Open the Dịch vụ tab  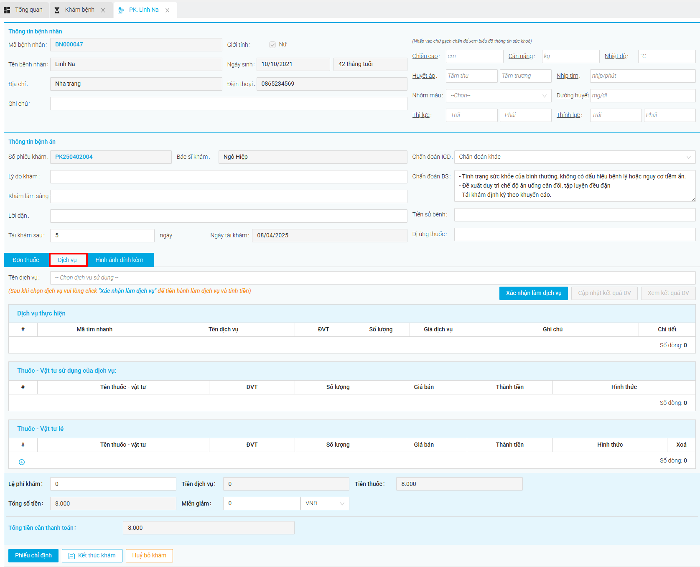(x=68, y=260)
